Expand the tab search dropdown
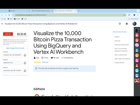The width and height of the screenshot is (140, 105). [138, 11]
